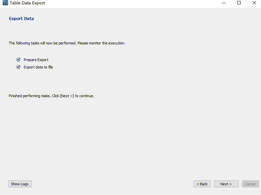This screenshot has width=261, height=195.
Task: Open the export logs with Show Logs
Action: click(20, 184)
